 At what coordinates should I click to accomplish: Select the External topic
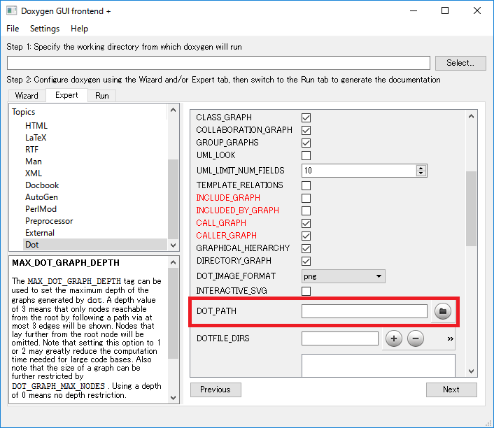pos(40,233)
